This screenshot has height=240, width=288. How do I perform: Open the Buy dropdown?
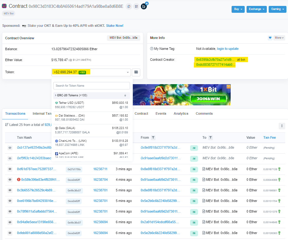[238, 9]
